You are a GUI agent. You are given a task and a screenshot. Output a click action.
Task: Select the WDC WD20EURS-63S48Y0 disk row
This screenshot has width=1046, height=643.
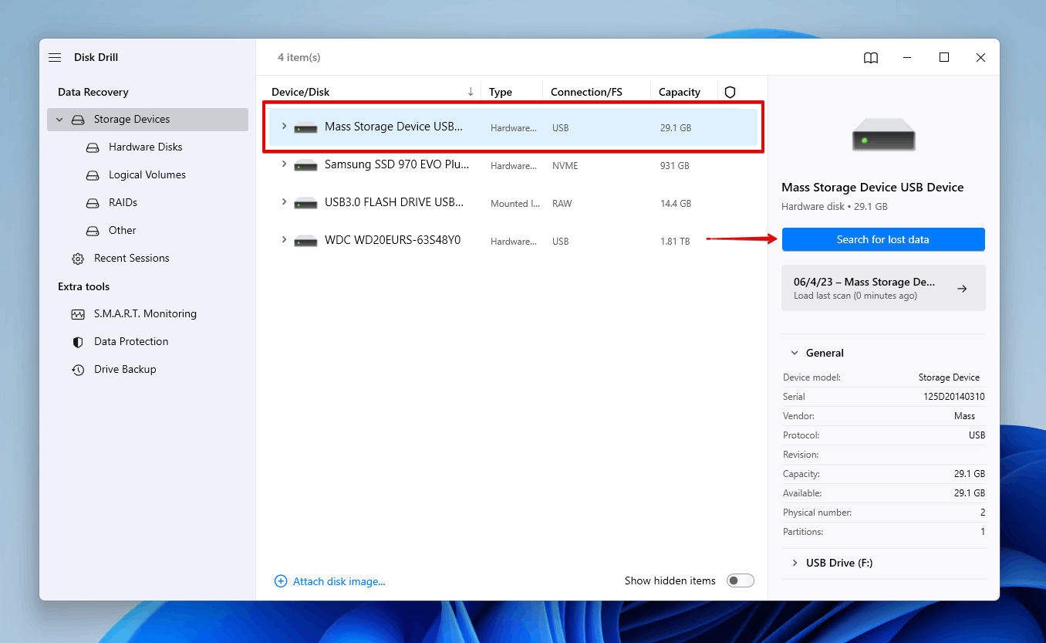pyautogui.click(x=392, y=241)
